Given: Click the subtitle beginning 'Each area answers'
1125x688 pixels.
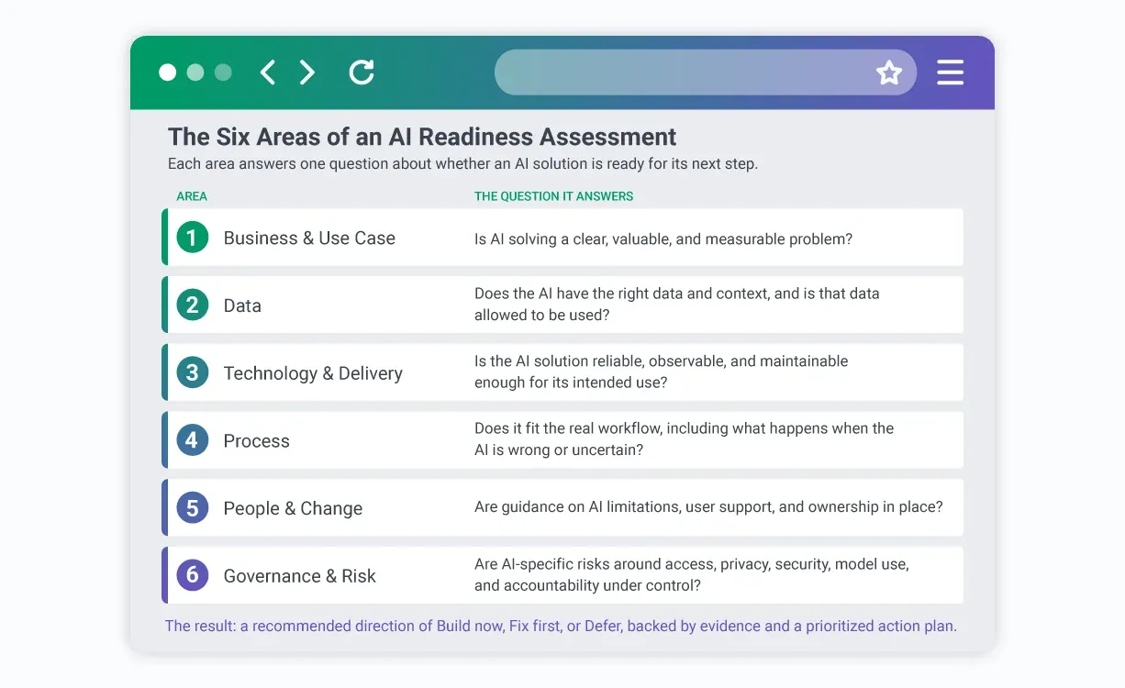Looking at the screenshot, I should [x=462, y=164].
